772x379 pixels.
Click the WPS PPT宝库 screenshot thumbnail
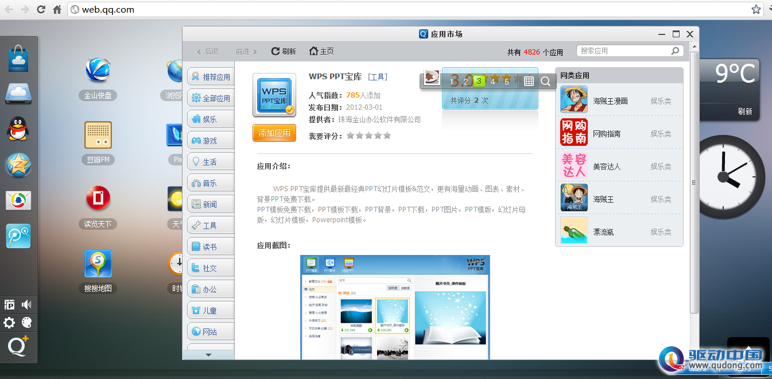pos(395,307)
